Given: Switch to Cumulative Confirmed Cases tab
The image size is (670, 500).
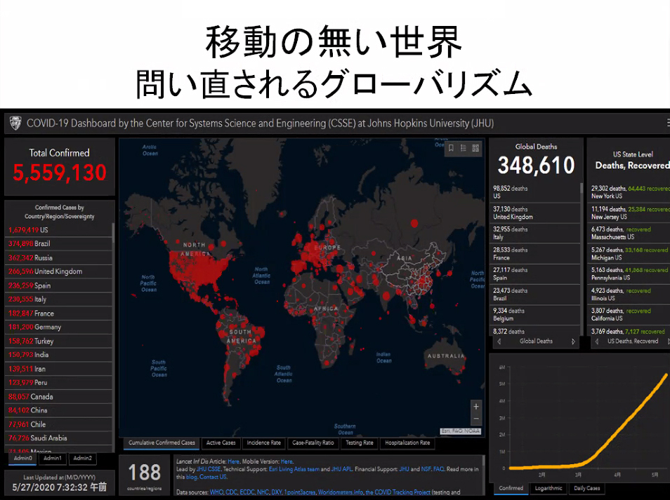Looking at the screenshot, I should click(x=162, y=442).
